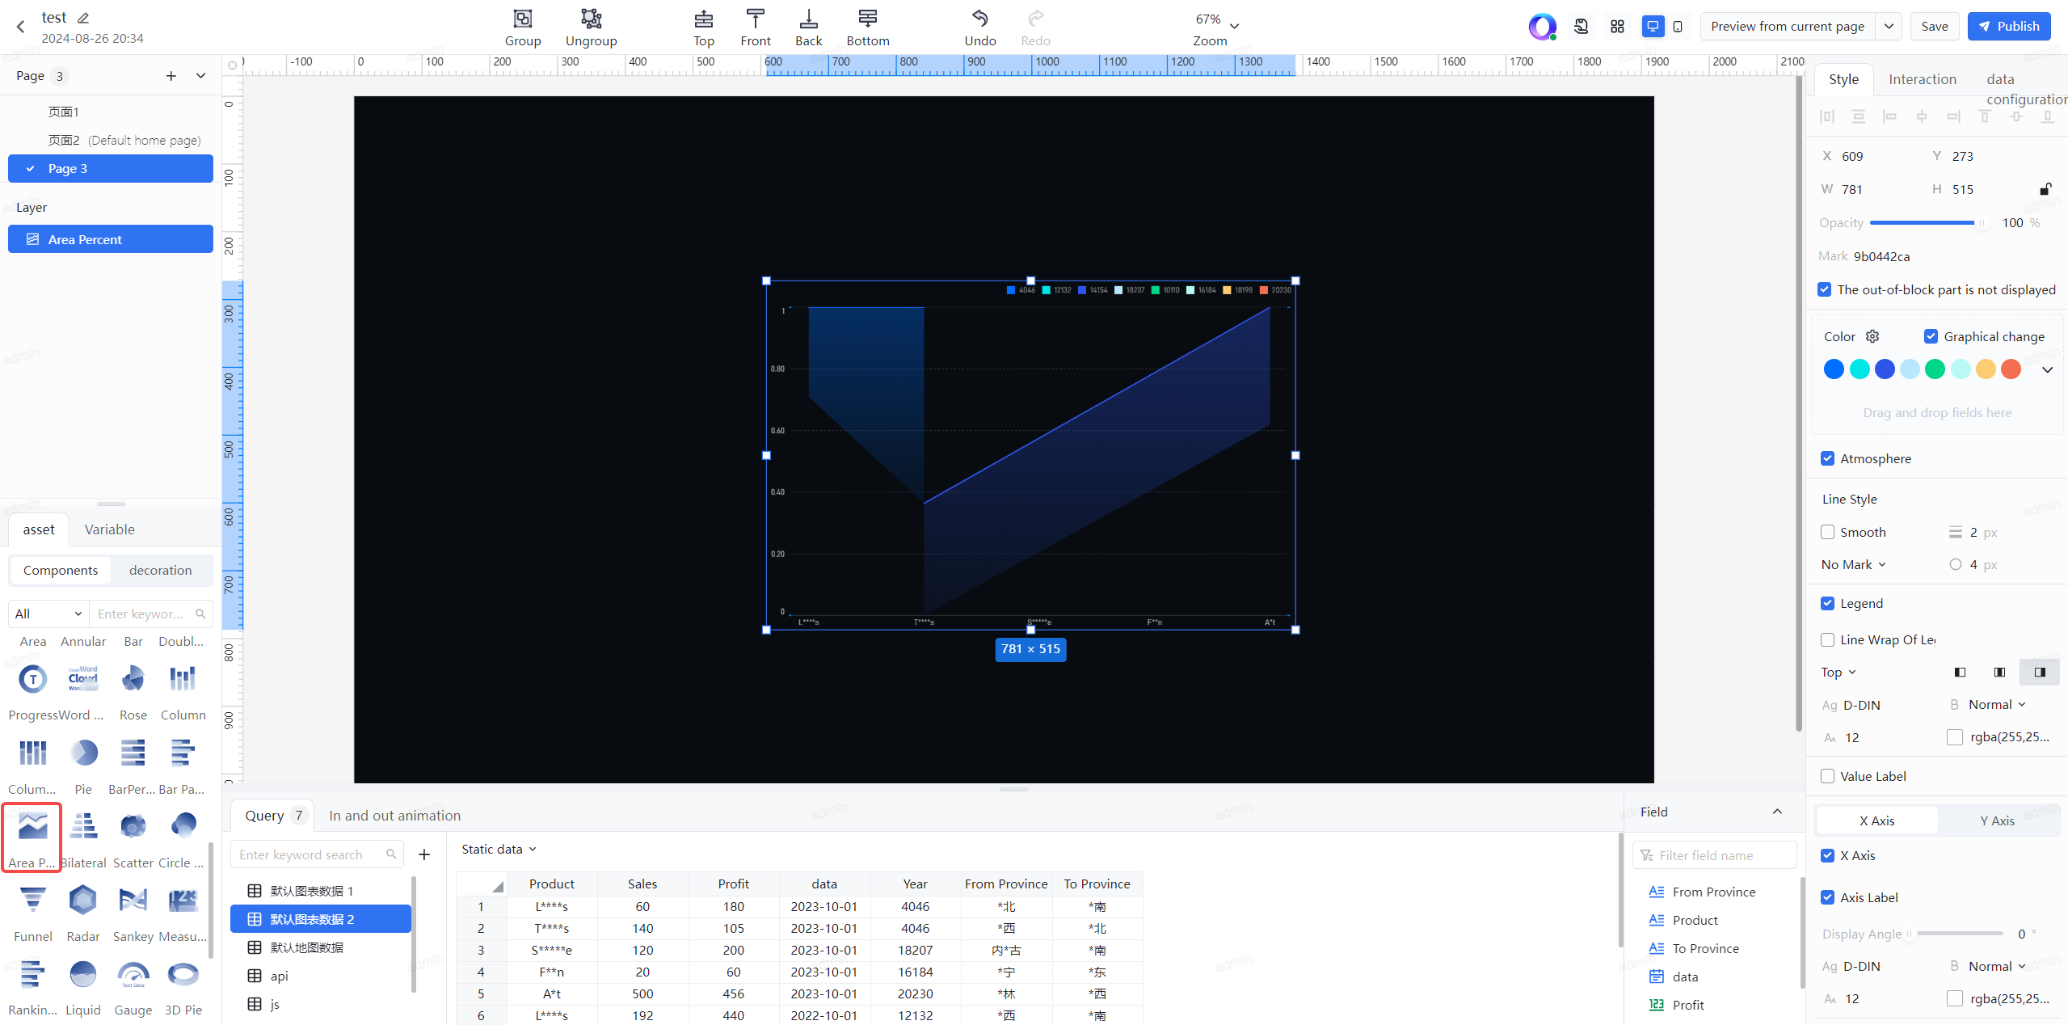Screen dimensions: 2068x1025
Task: Switch to the decoration tab
Action: point(161,570)
